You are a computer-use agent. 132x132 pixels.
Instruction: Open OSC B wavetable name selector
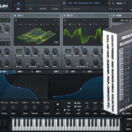click(85, 20)
